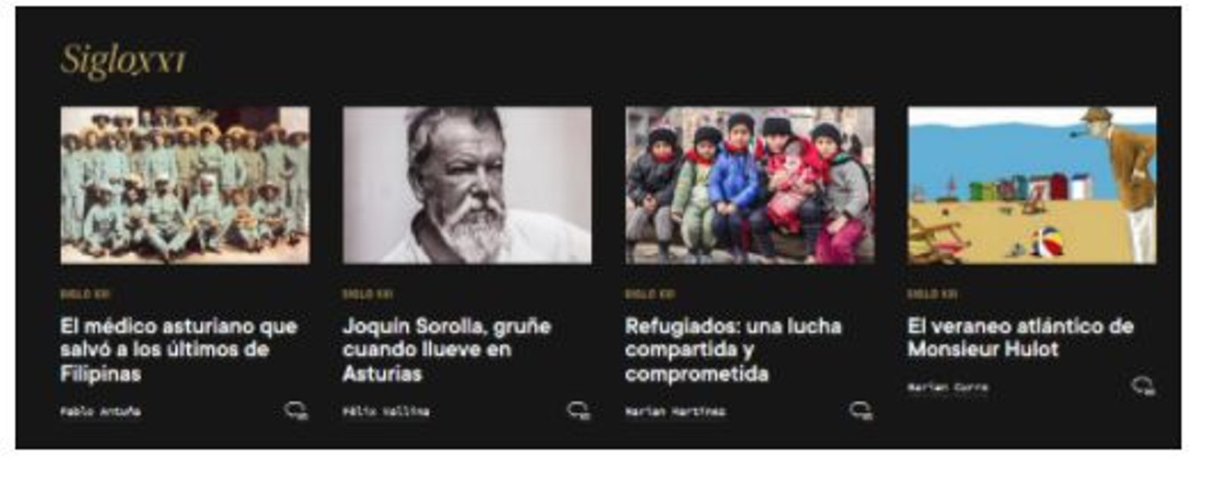This screenshot has width=1212, height=480.
Task: Click the category tag above Filipinas article
Action: click(x=86, y=294)
